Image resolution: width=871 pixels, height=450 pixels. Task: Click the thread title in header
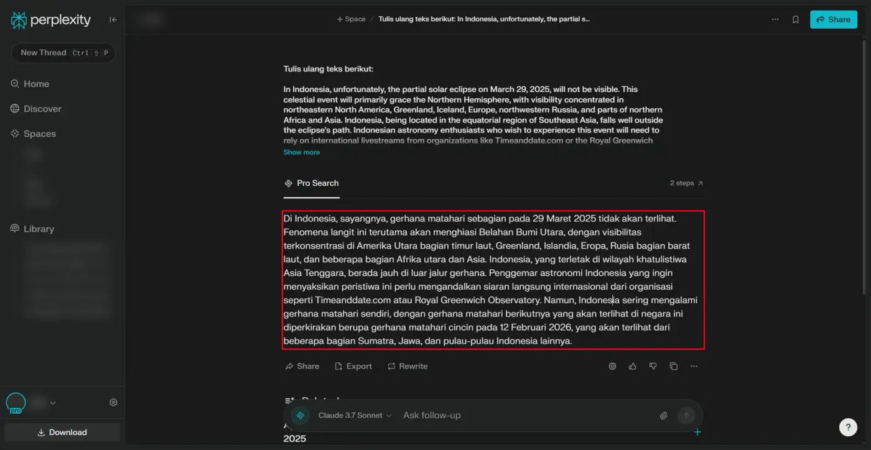(484, 19)
